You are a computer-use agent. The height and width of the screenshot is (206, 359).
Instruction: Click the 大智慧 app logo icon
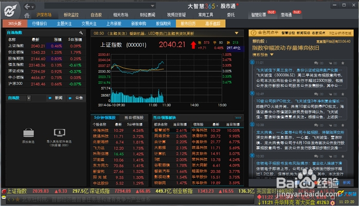point(10,11)
